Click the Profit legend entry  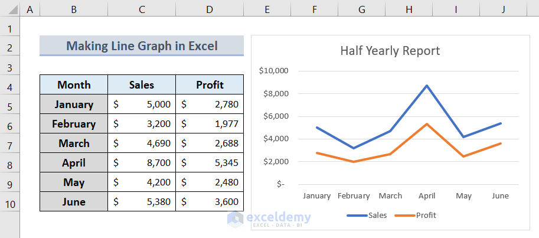click(x=415, y=216)
